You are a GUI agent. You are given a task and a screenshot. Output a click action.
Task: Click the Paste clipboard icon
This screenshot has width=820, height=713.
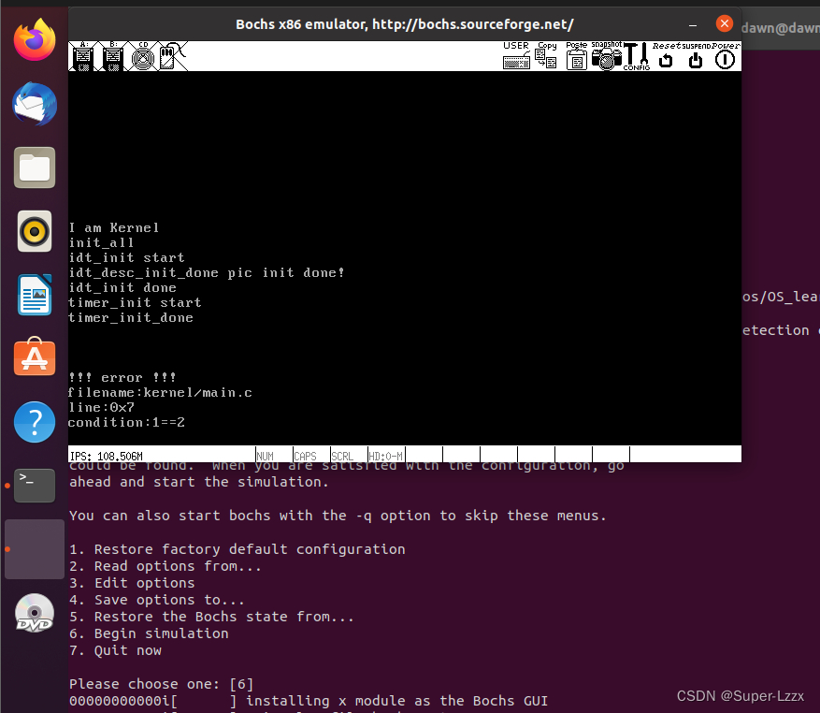click(x=576, y=55)
